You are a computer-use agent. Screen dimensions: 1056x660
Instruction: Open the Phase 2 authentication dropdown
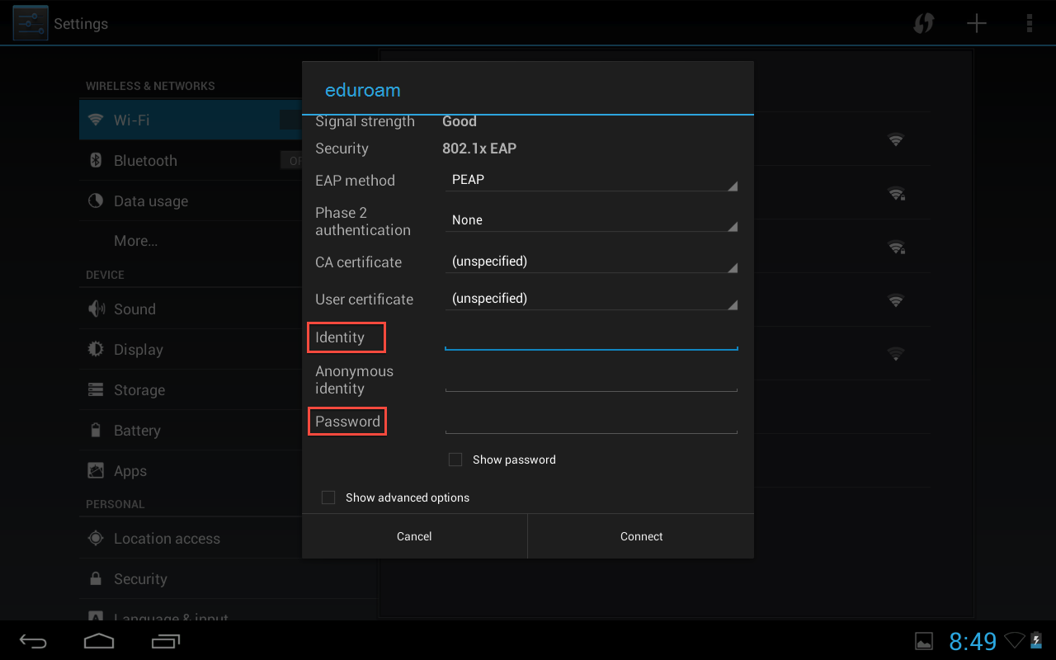pos(591,220)
